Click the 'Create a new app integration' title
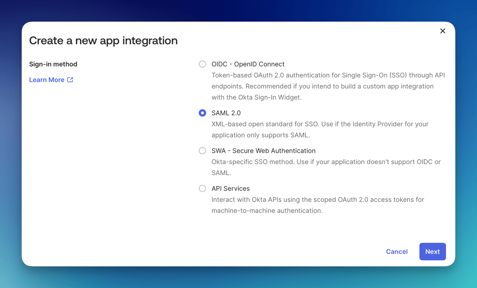 point(103,40)
